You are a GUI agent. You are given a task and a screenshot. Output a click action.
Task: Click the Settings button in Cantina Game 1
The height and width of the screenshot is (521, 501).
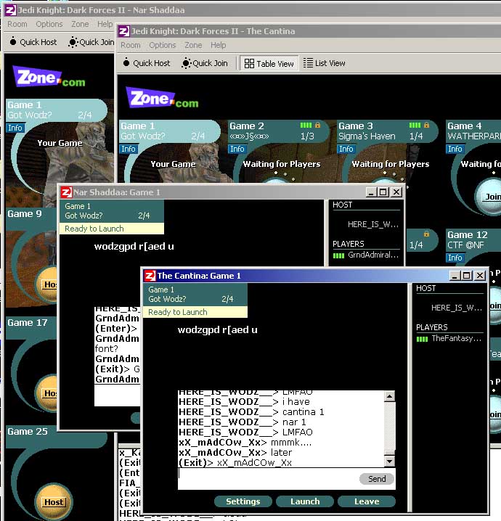[x=243, y=501]
